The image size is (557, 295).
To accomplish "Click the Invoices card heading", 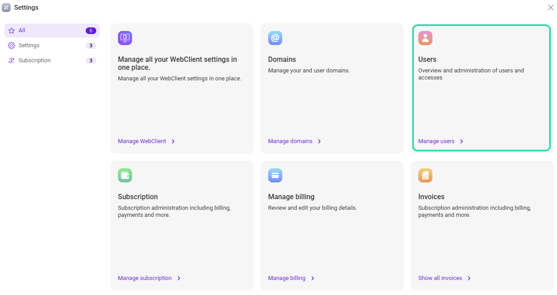I will point(431,197).
